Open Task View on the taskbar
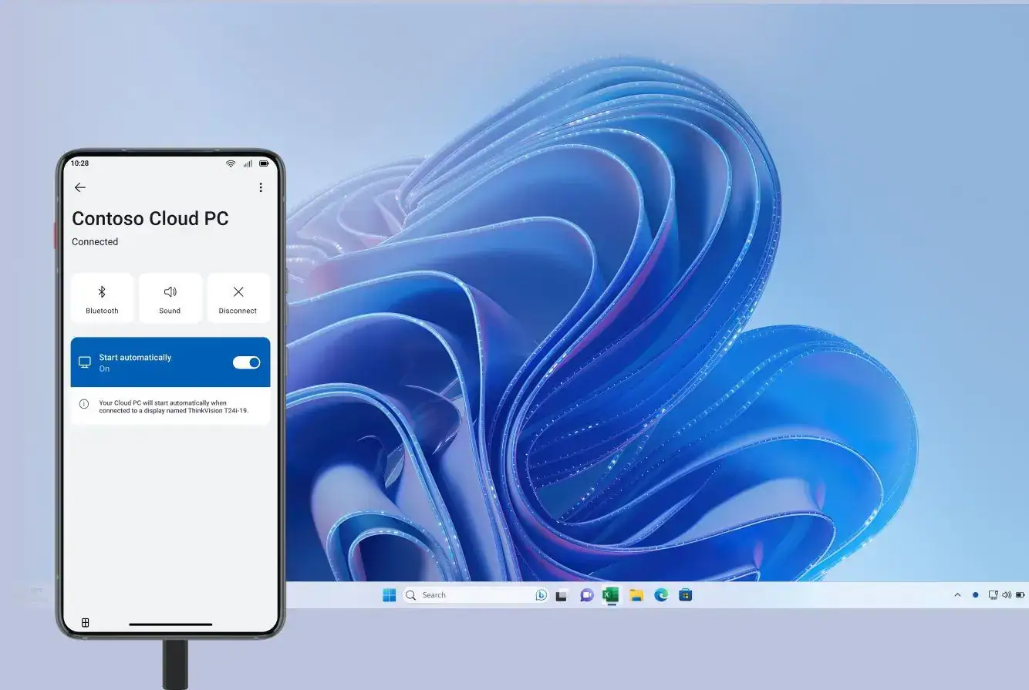 [x=562, y=595]
